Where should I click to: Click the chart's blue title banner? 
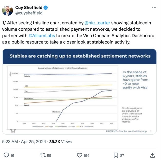point(80,56)
